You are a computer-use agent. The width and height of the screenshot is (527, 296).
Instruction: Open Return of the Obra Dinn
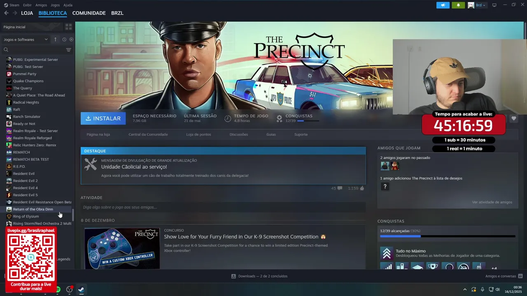33,209
